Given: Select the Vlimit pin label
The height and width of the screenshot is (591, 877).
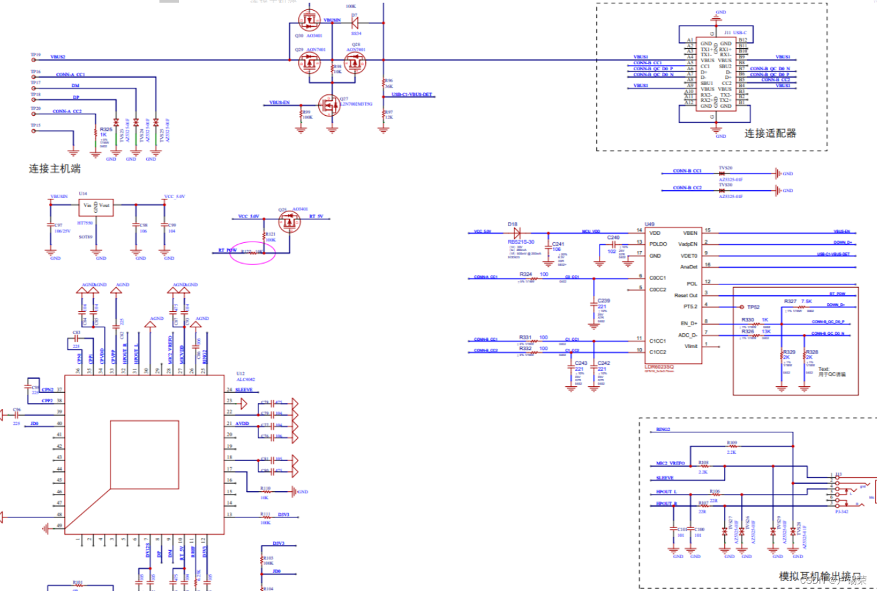Looking at the screenshot, I should (690, 346).
